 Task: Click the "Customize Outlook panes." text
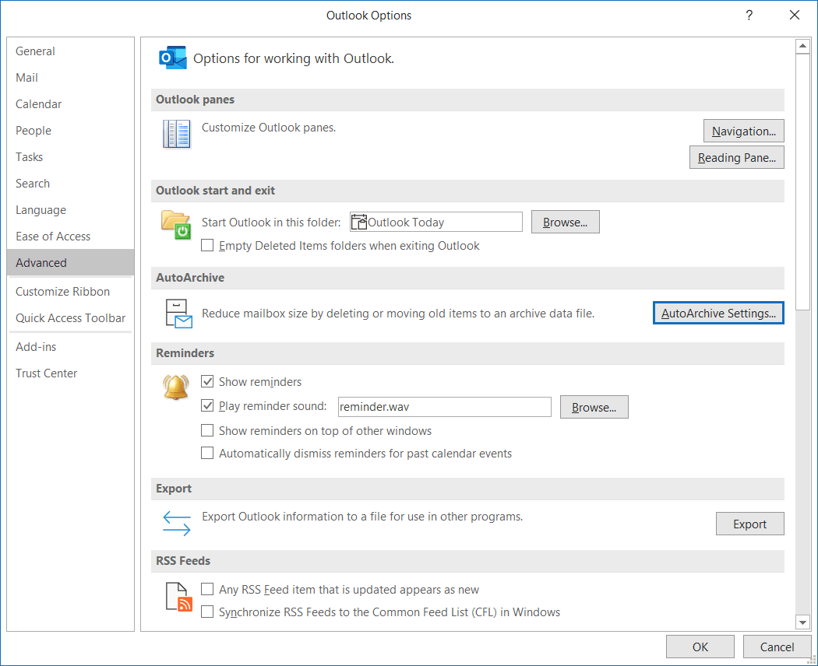pos(269,128)
